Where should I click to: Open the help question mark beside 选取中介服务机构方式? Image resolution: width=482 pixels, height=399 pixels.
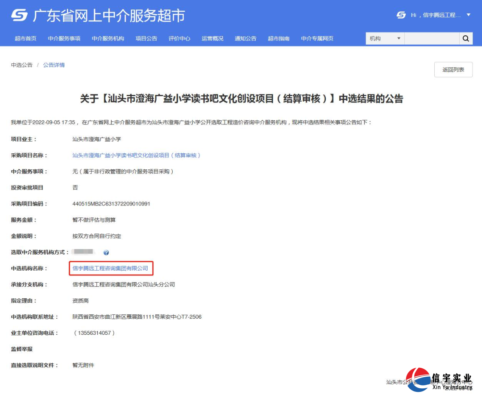[x=106, y=252]
